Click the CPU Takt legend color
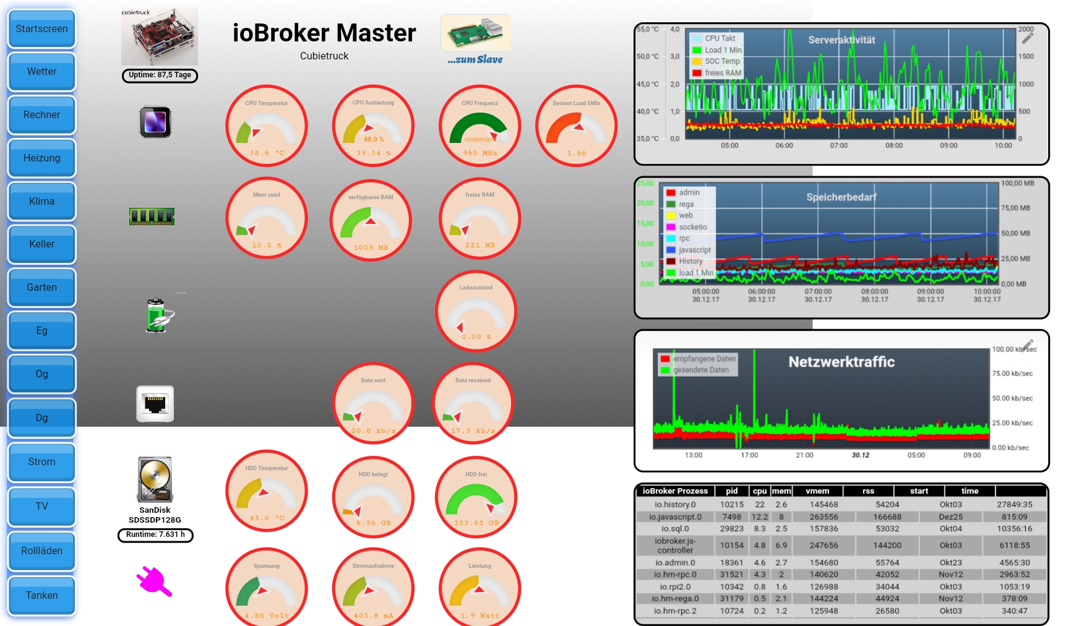Screen dimensions: 1079x626 point(697,38)
